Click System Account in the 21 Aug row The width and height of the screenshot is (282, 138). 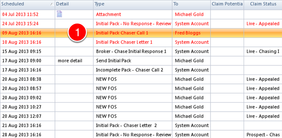coord(192,125)
